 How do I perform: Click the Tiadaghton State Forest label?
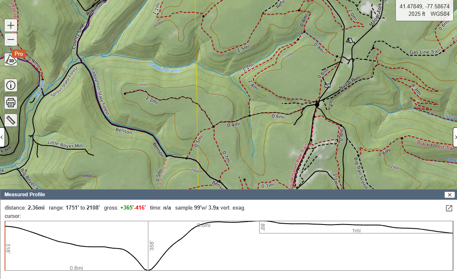click(100, 91)
